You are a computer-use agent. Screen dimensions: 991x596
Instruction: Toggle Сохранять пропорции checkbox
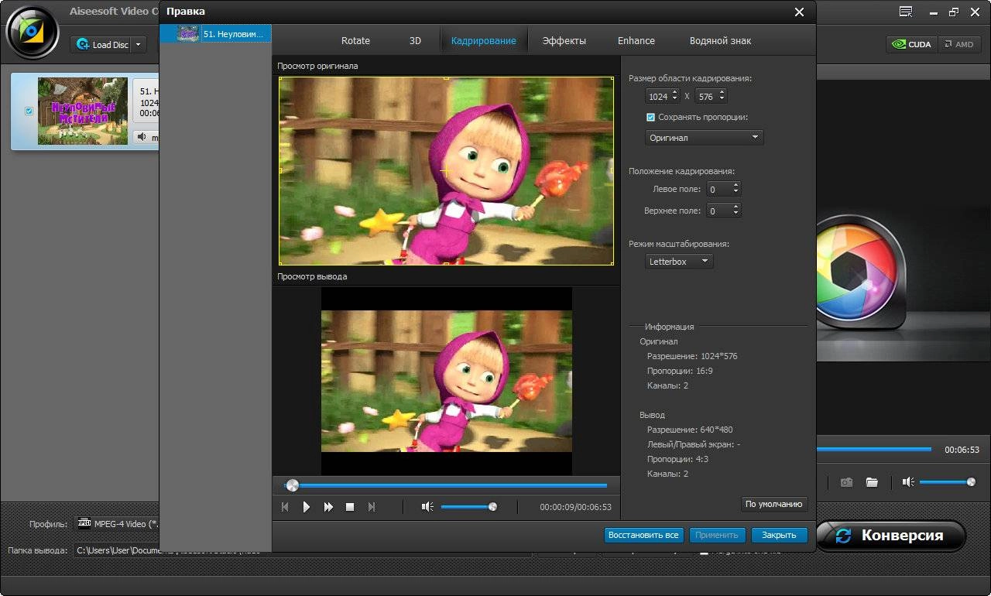[x=650, y=118]
